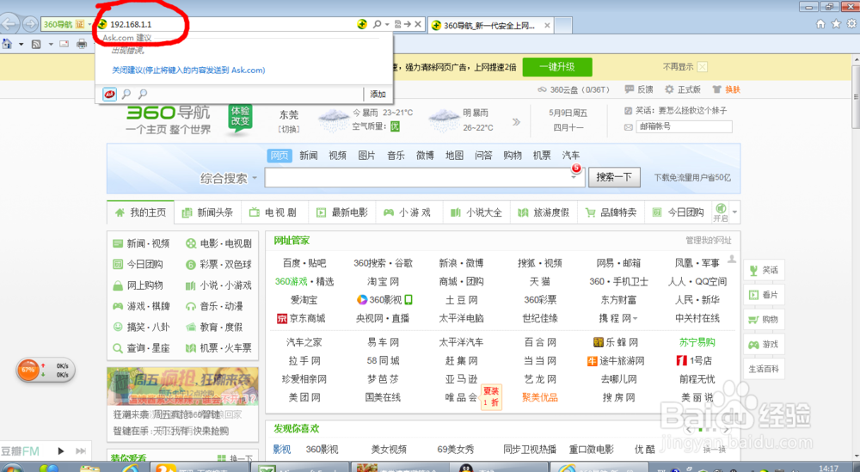Select the 网页 search type tab
This screenshot has height=472, width=860.
(x=279, y=156)
